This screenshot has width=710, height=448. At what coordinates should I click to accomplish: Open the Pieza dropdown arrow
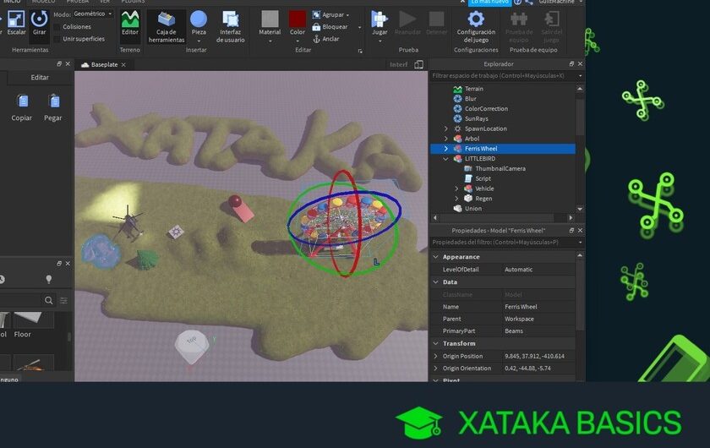pos(199,41)
